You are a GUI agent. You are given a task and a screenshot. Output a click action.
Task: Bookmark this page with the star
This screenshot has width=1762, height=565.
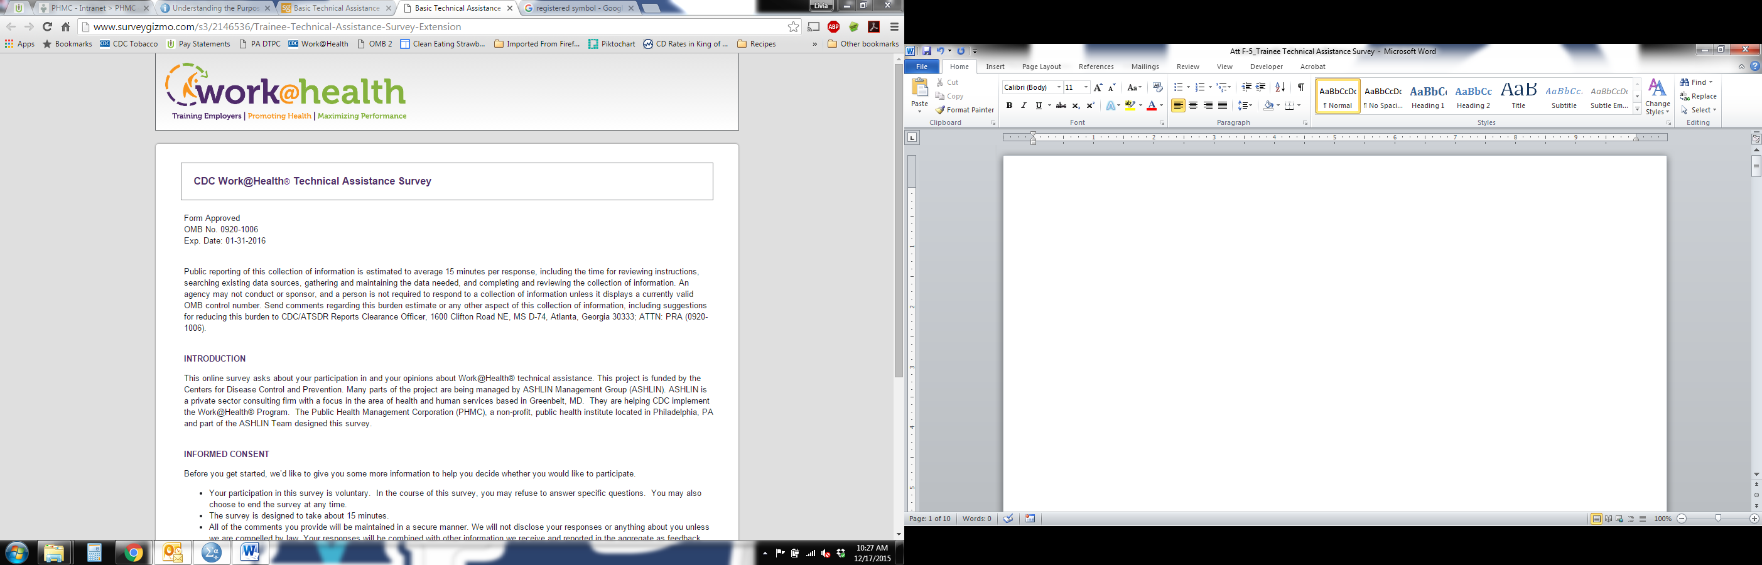click(794, 26)
